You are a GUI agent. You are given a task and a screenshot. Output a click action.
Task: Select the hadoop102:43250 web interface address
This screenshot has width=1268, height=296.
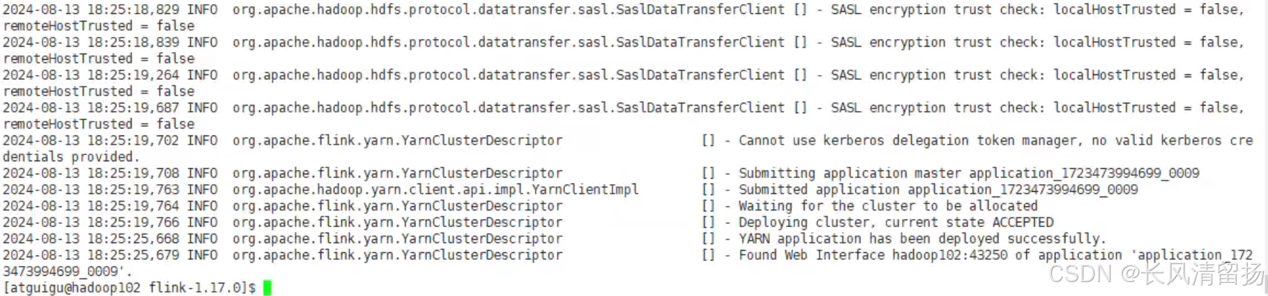[x=950, y=255]
